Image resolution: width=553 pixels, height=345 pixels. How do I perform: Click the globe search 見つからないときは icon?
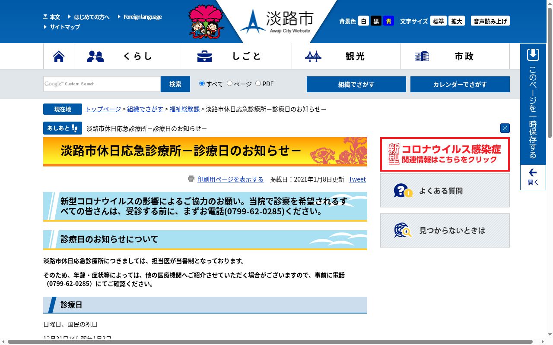pos(403,230)
